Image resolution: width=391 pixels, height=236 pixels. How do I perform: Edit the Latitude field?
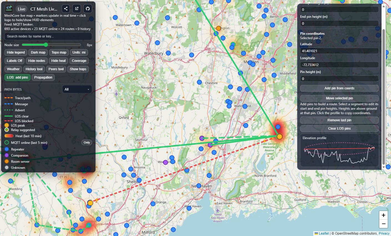pyautogui.click(x=339, y=51)
